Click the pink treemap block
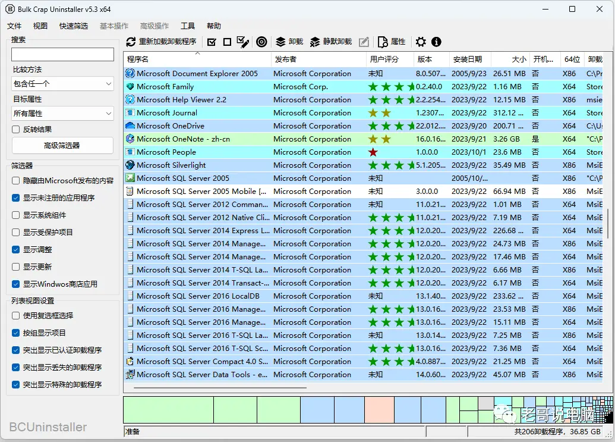The image size is (615, 442). 379,410
